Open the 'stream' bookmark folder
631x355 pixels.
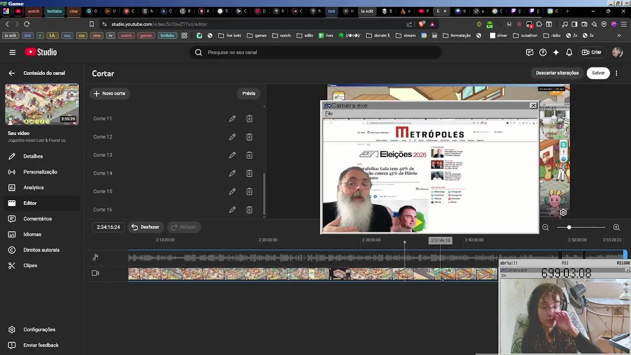tap(406, 35)
